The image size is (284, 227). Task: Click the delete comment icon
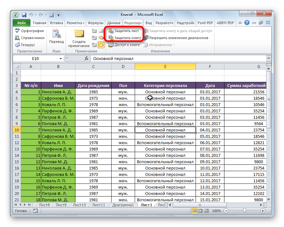click(94, 31)
